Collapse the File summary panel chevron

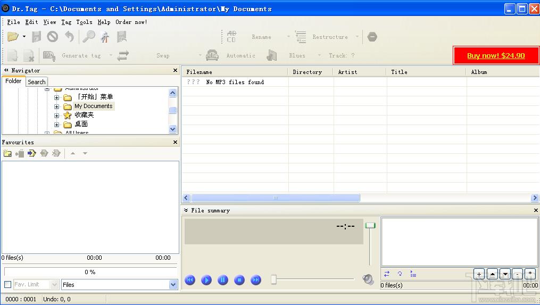[x=186, y=210]
